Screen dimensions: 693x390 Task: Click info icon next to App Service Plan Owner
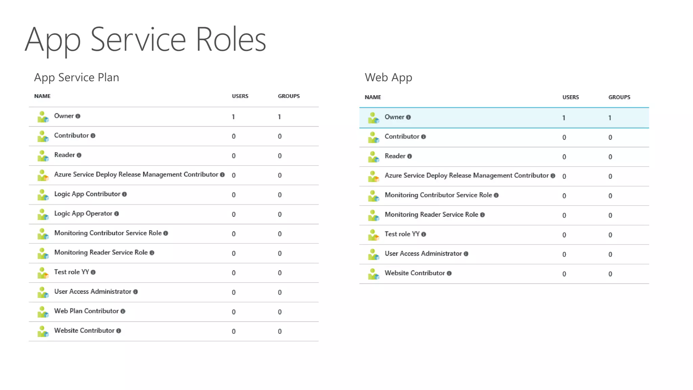tap(78, 116)
